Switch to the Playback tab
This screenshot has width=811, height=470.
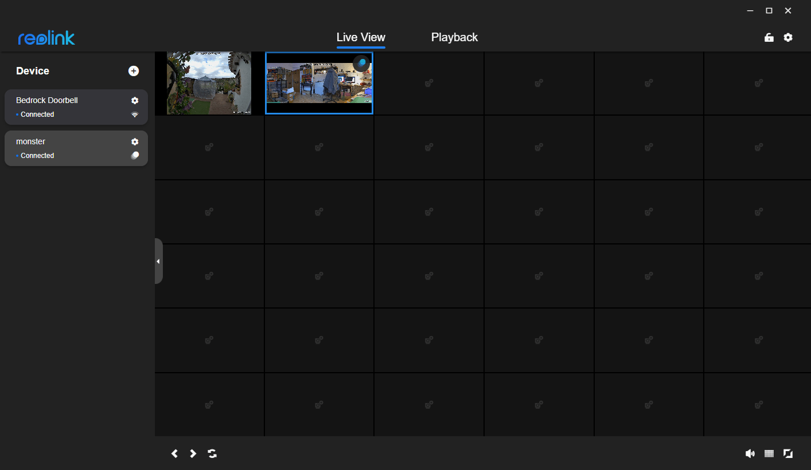[x=454, y=37]
